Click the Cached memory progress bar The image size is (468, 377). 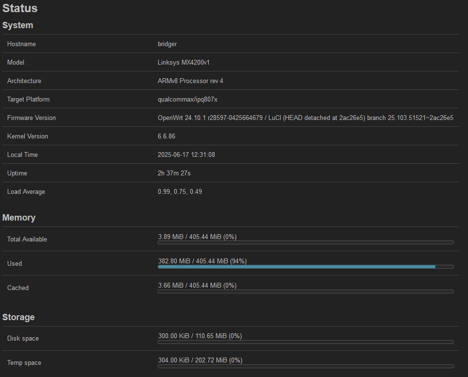click(306, 291)
